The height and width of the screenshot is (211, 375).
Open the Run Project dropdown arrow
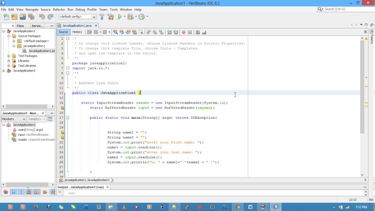(x=124, y=17)
